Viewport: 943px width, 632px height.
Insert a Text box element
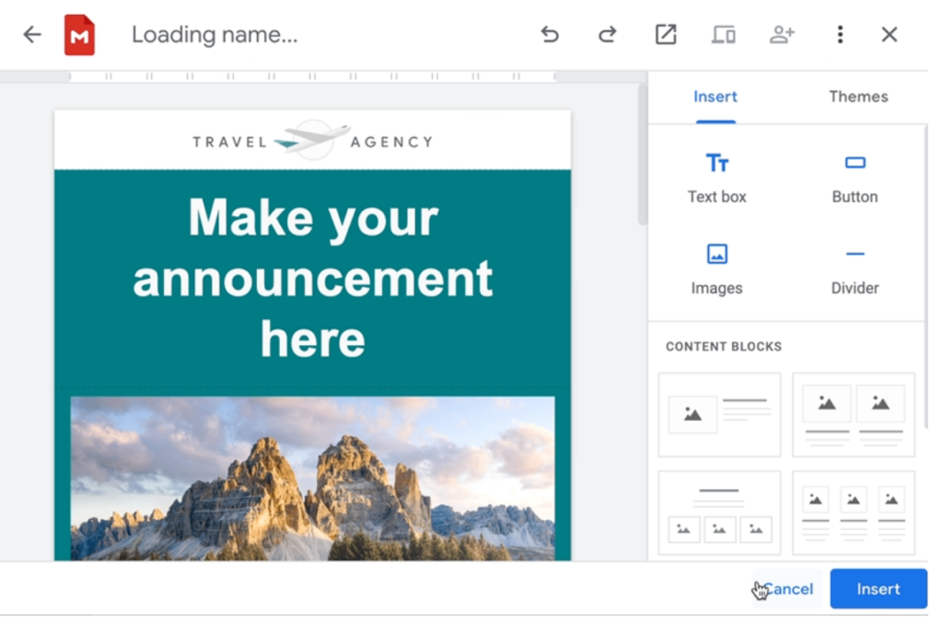716,178
